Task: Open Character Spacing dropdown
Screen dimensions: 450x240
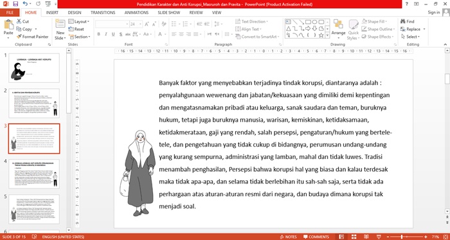Action: tap(136, 34)
